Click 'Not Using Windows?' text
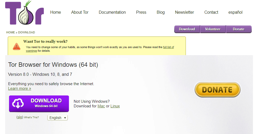The width and height of the screenshot is (254, 134). [92, 101]
